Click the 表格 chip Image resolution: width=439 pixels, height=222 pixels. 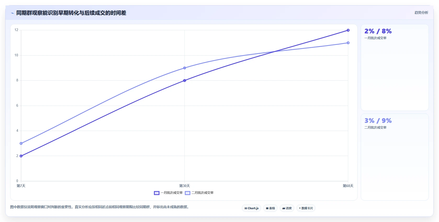tap(270, 208)
